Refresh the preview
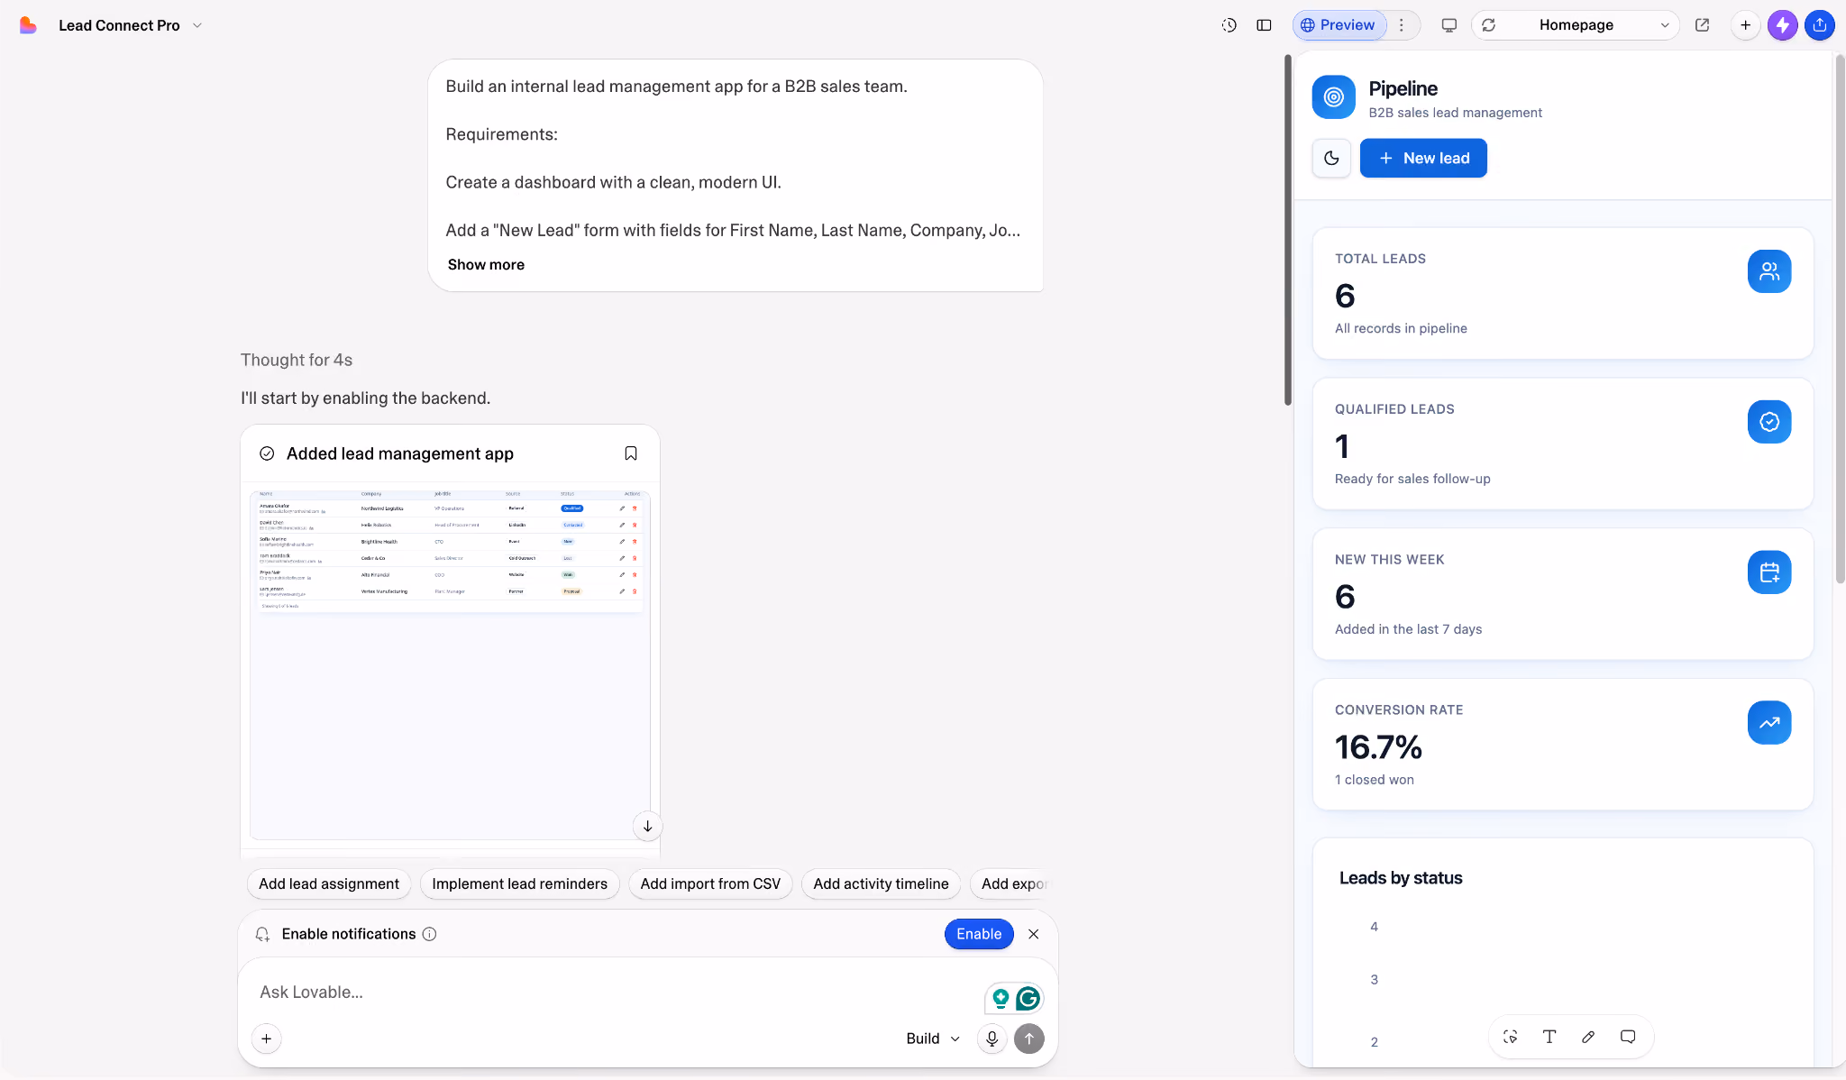This screenshot has width=1846, height=1080. click(x=1489, y=25)
